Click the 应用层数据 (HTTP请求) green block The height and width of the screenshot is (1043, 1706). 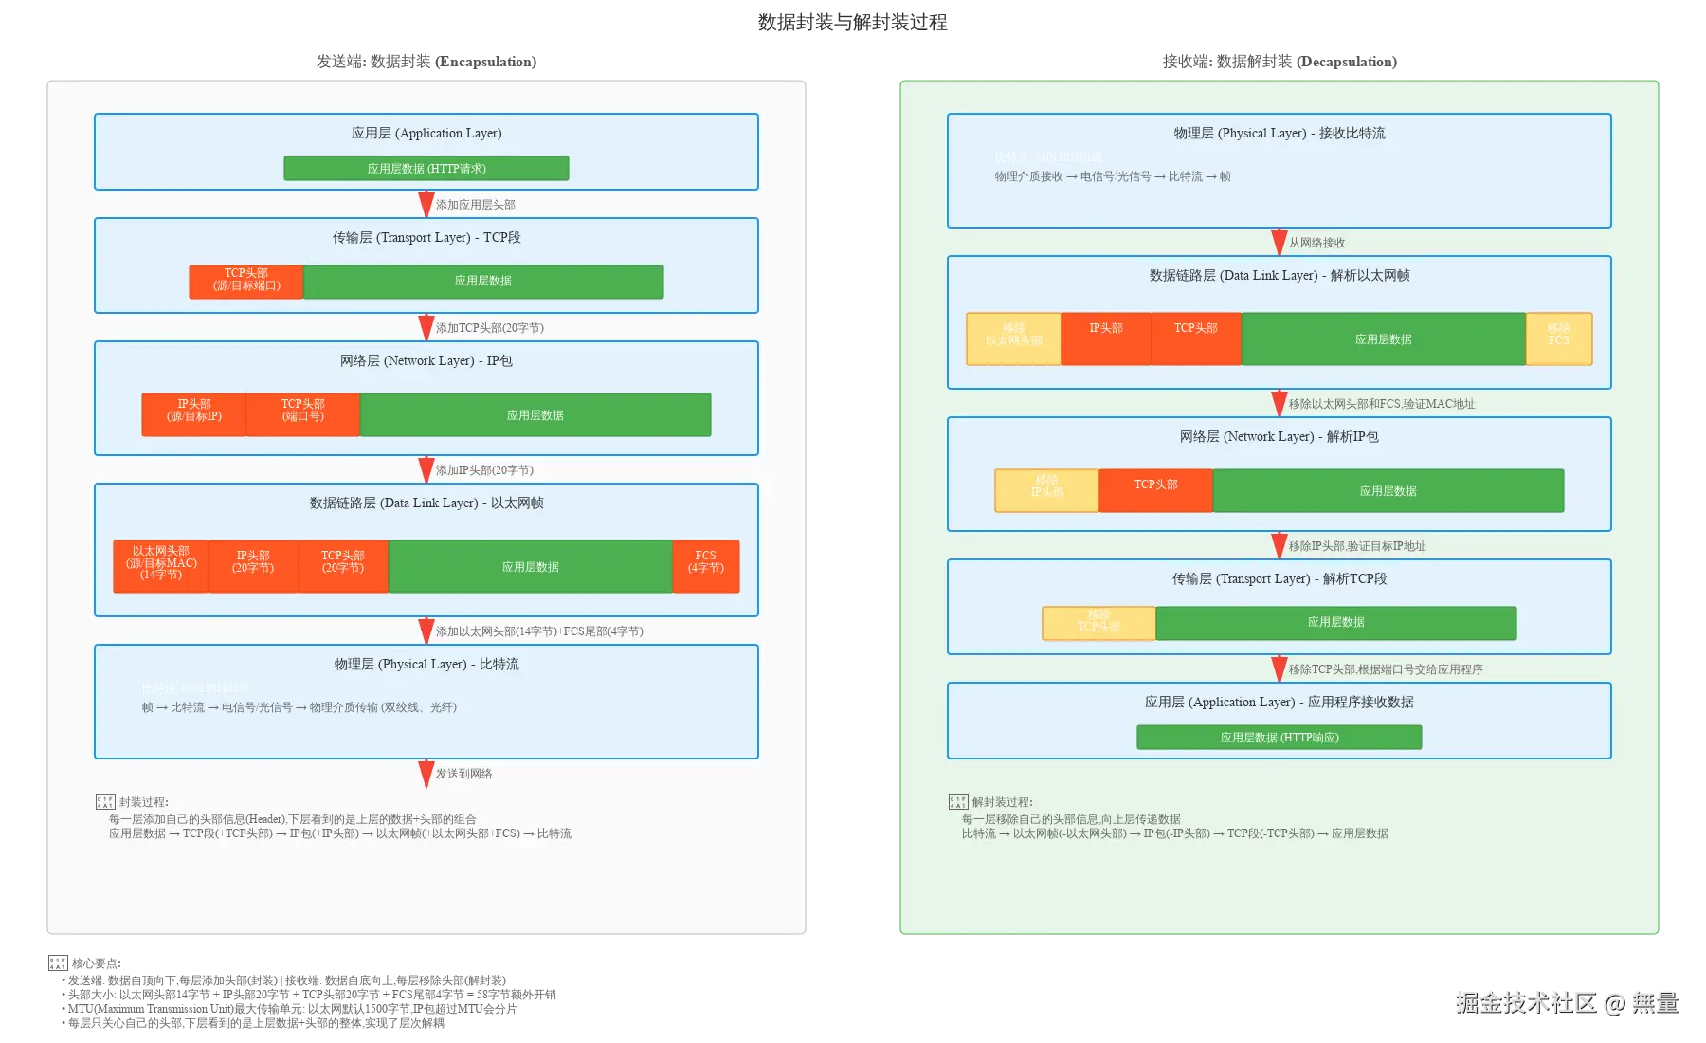pyautogui.click(x=426, y=168)
